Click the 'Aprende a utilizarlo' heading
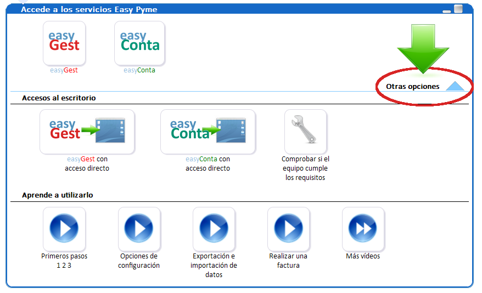The width and height of the screenshot is (482, 293). 58,195
